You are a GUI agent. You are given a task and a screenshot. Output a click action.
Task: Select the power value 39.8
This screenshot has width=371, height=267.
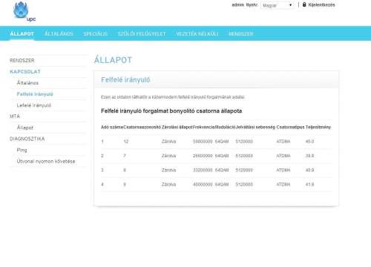click(x=309, y=156)
